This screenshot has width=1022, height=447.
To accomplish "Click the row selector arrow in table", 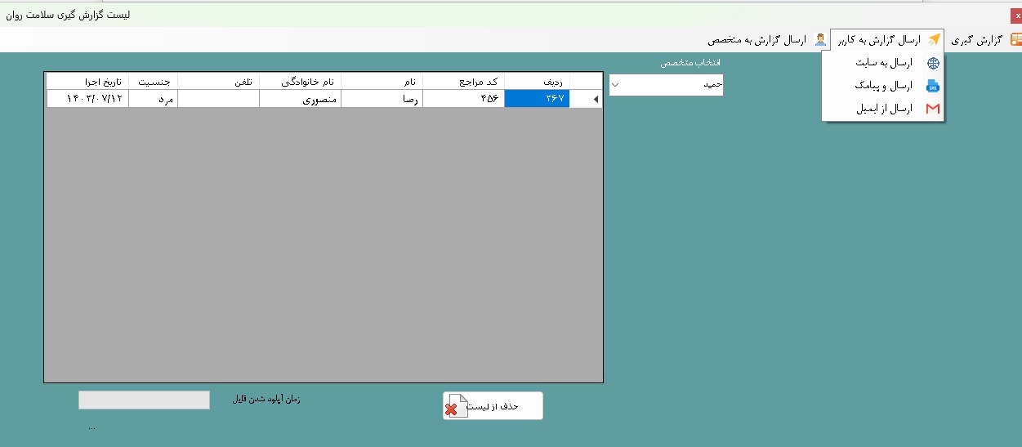I will pyautogui.click(x=595, y=99).
